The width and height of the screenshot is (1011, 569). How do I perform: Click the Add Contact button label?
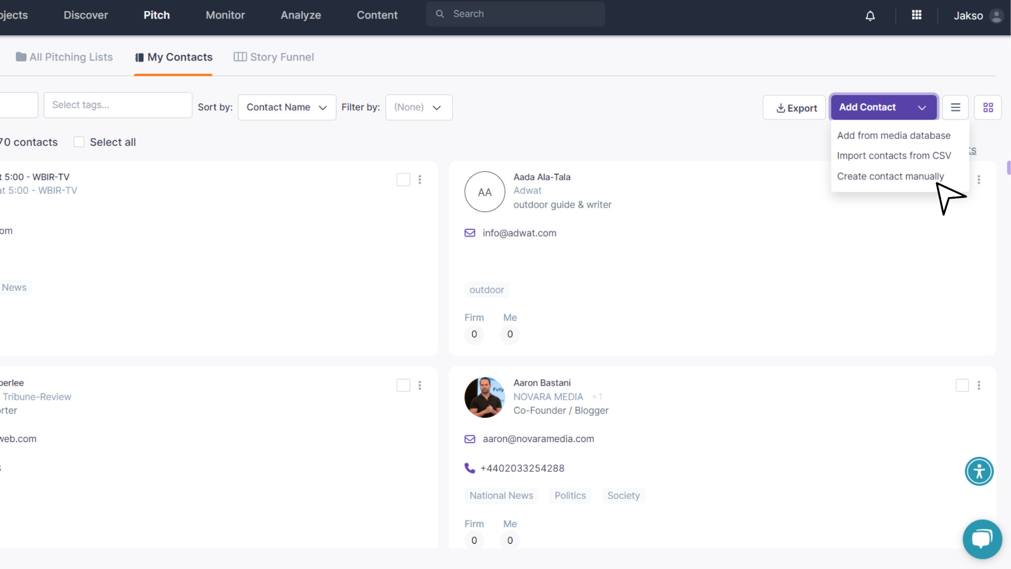(867, 107)
